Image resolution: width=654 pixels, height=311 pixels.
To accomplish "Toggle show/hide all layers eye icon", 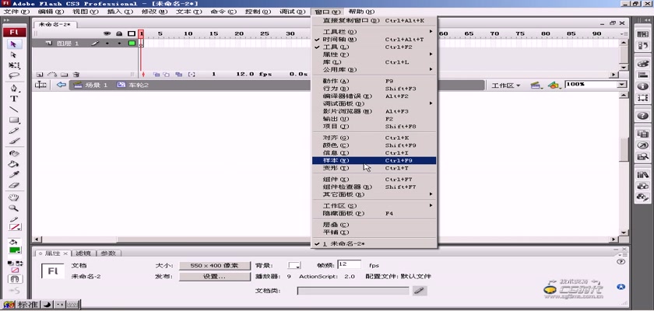I will coord(107,33).
